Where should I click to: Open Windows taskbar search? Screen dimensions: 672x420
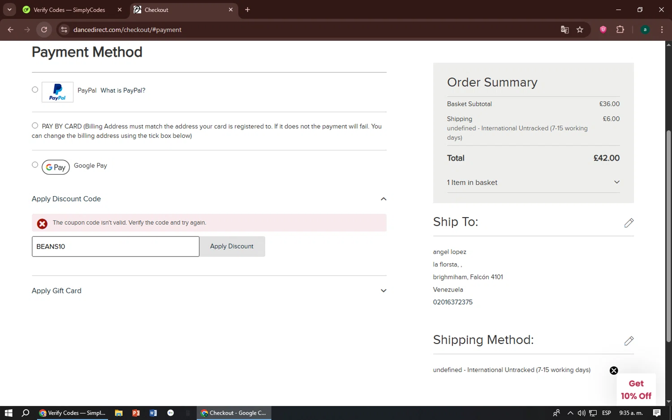(26, 413)
